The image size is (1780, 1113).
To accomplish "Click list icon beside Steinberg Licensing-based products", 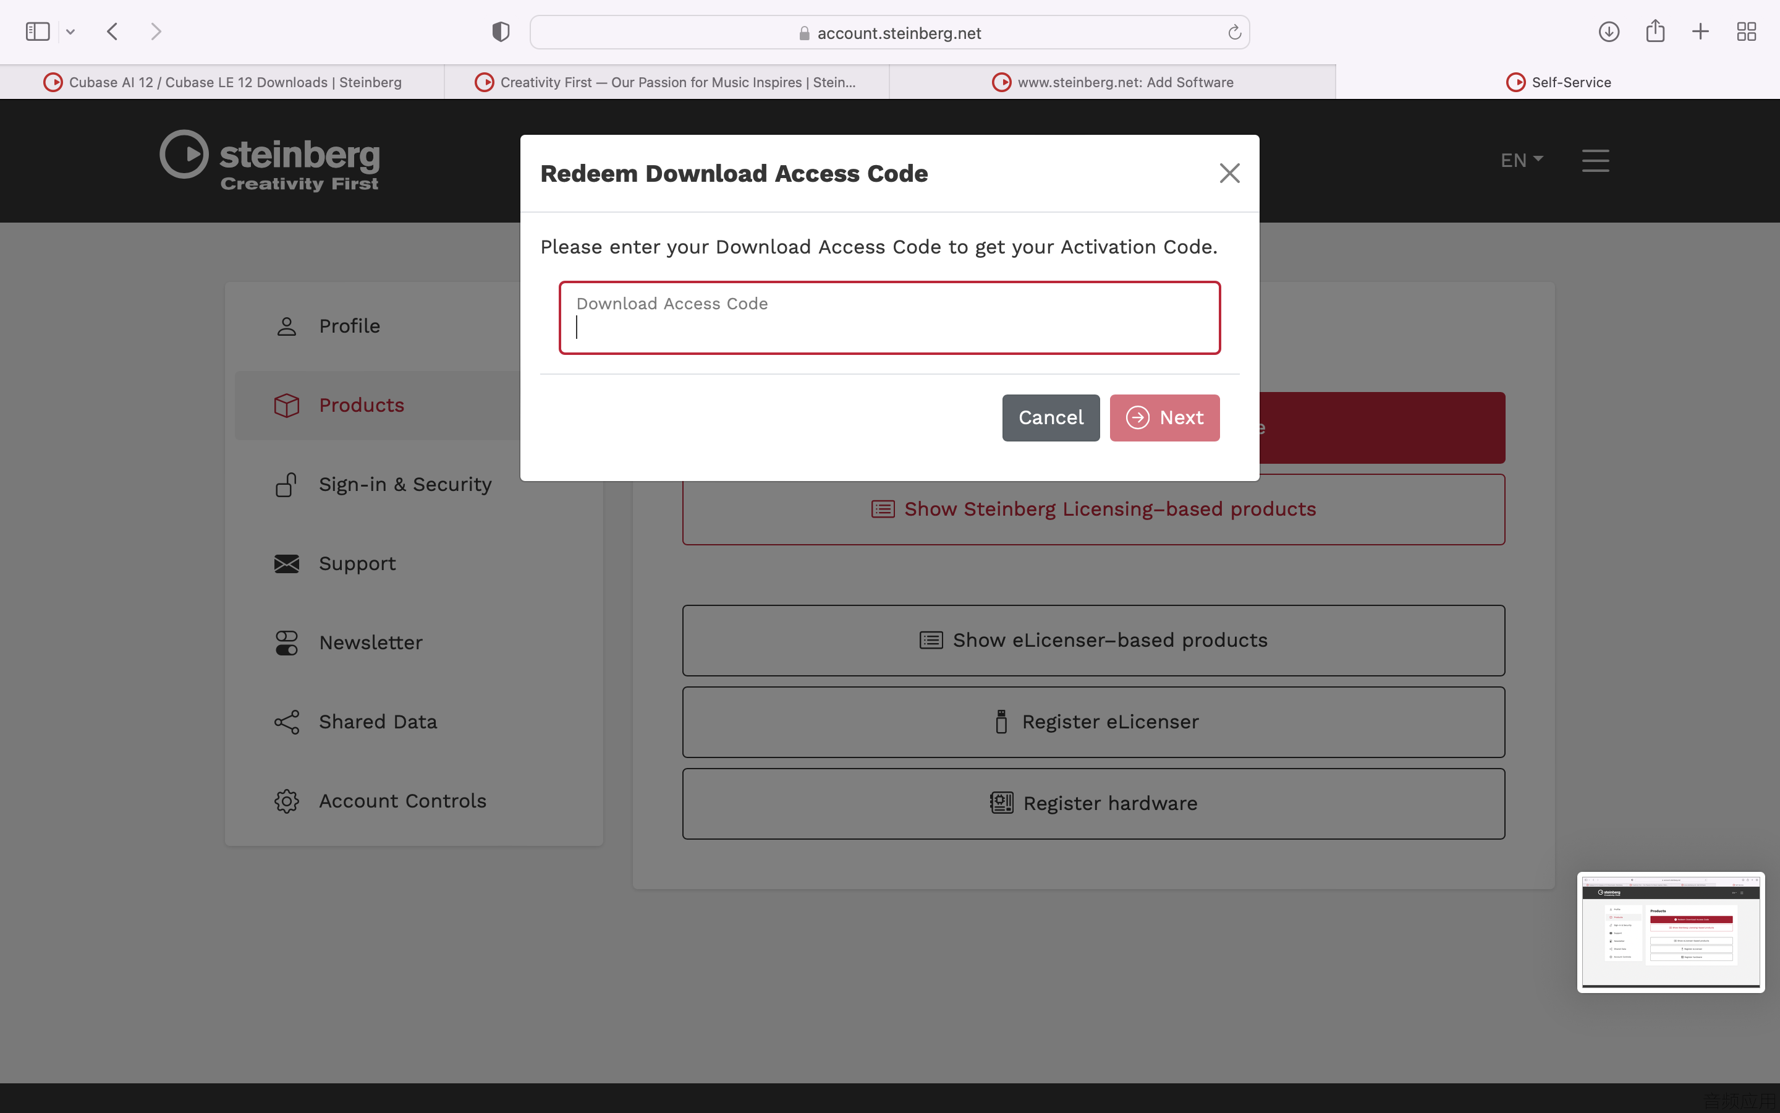I will click(x=883, y=510).
